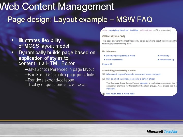Click the 'On this page:' label
The image size is (183, 137).
109,51
